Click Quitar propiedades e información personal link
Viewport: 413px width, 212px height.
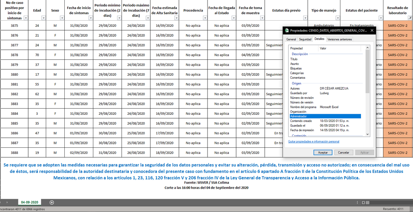(x=314, y=142)
